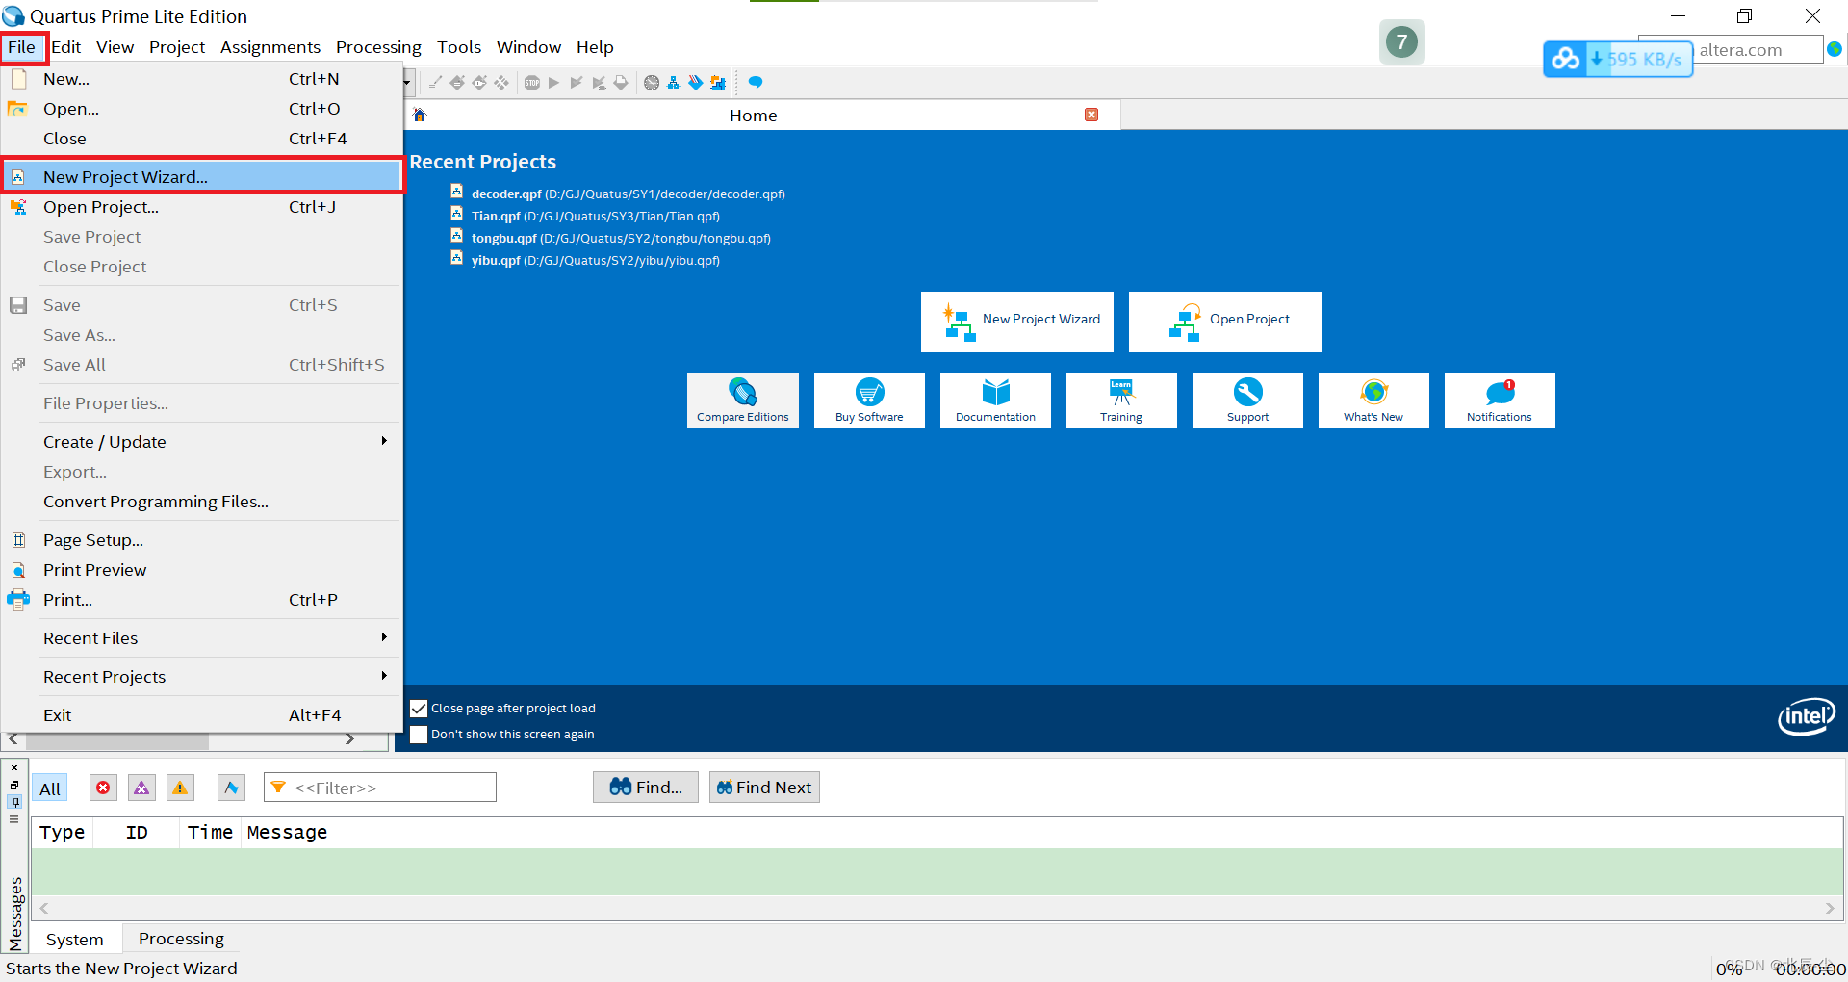Open the Documentation tile
Screen dimensions: 1848x982
(x=995, y=401)
